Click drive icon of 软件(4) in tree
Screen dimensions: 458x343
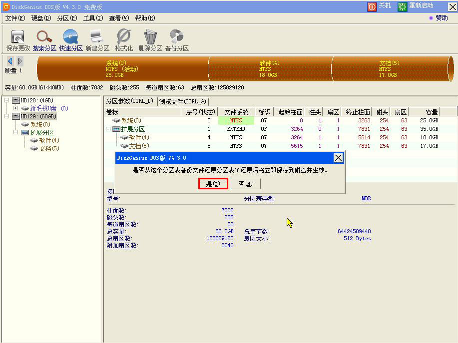(x=34, y=141)
